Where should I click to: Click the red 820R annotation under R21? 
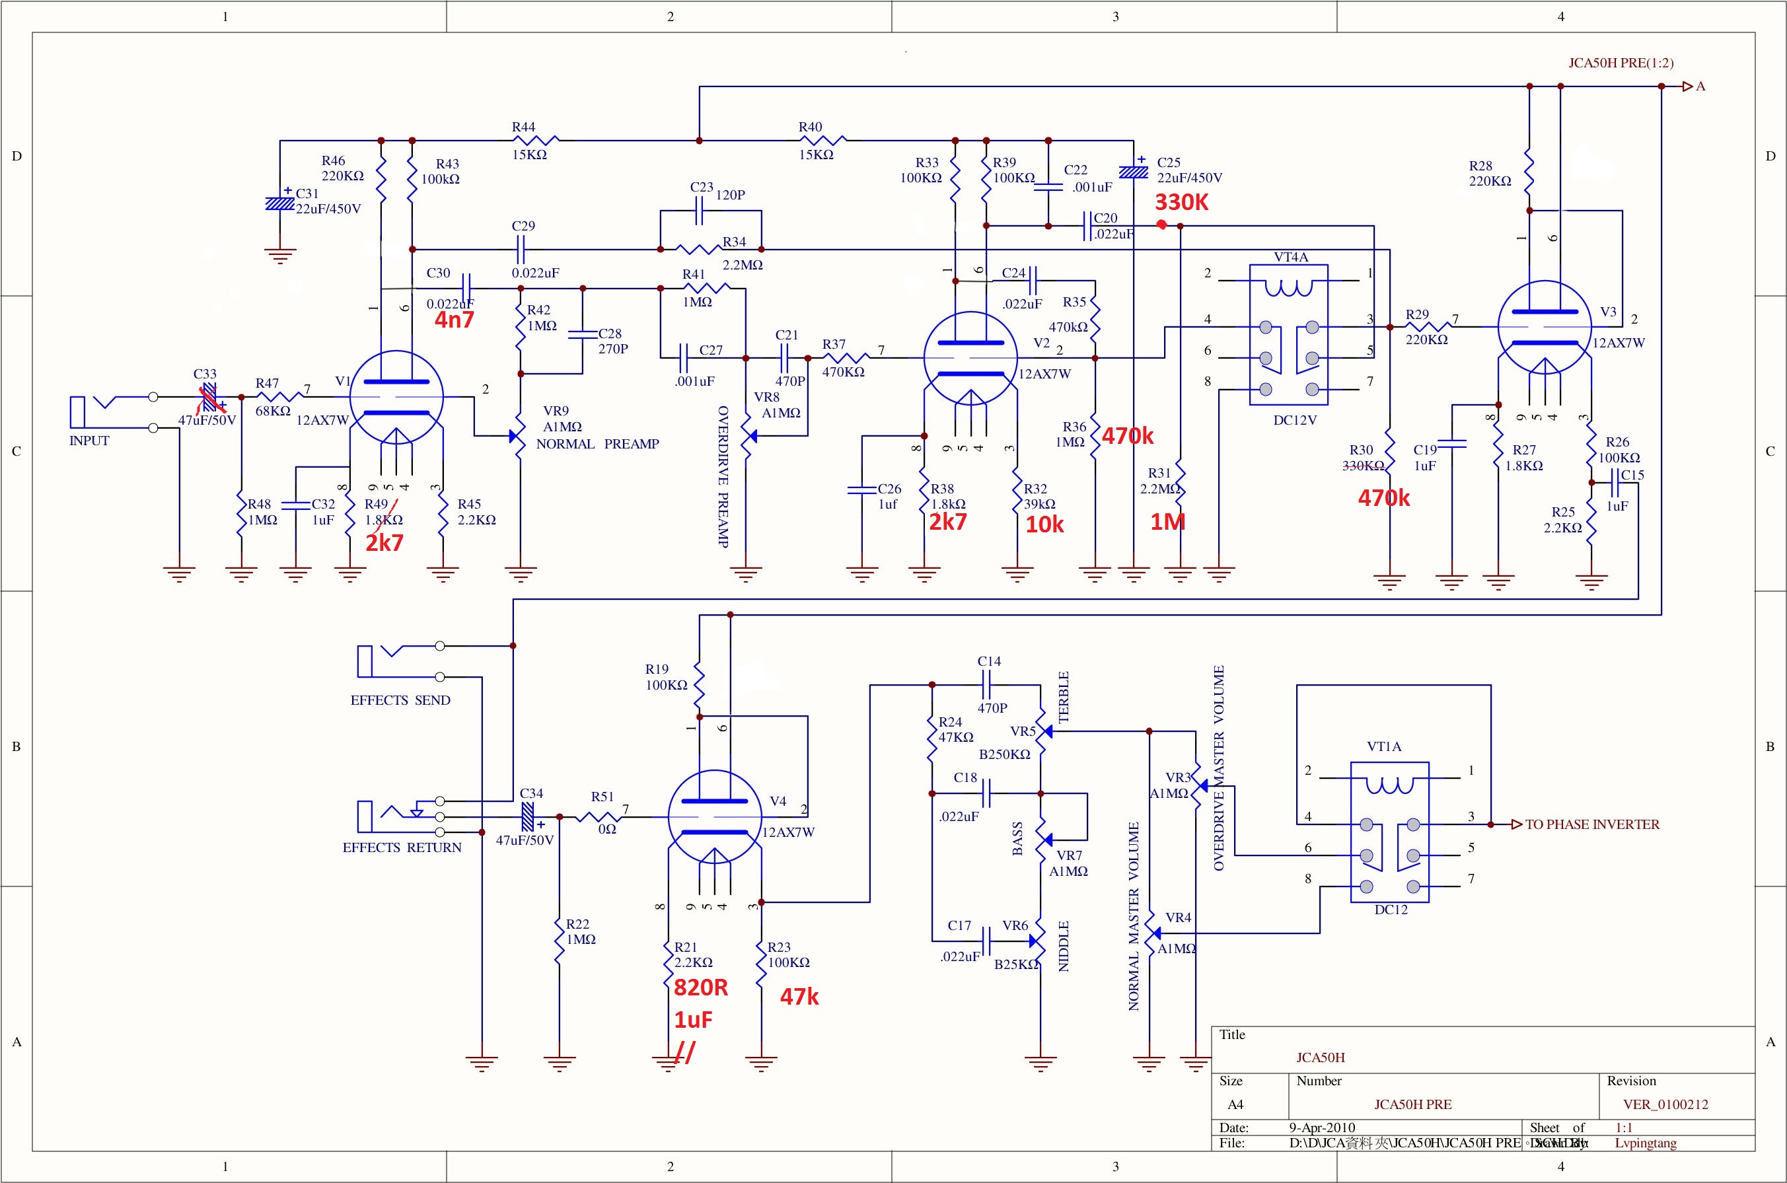click(x=700, y=987)
